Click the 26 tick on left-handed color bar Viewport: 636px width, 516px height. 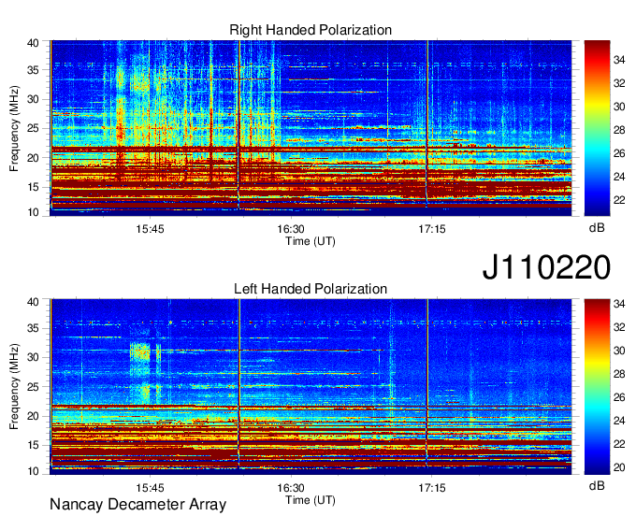click(x=619, y=397)
